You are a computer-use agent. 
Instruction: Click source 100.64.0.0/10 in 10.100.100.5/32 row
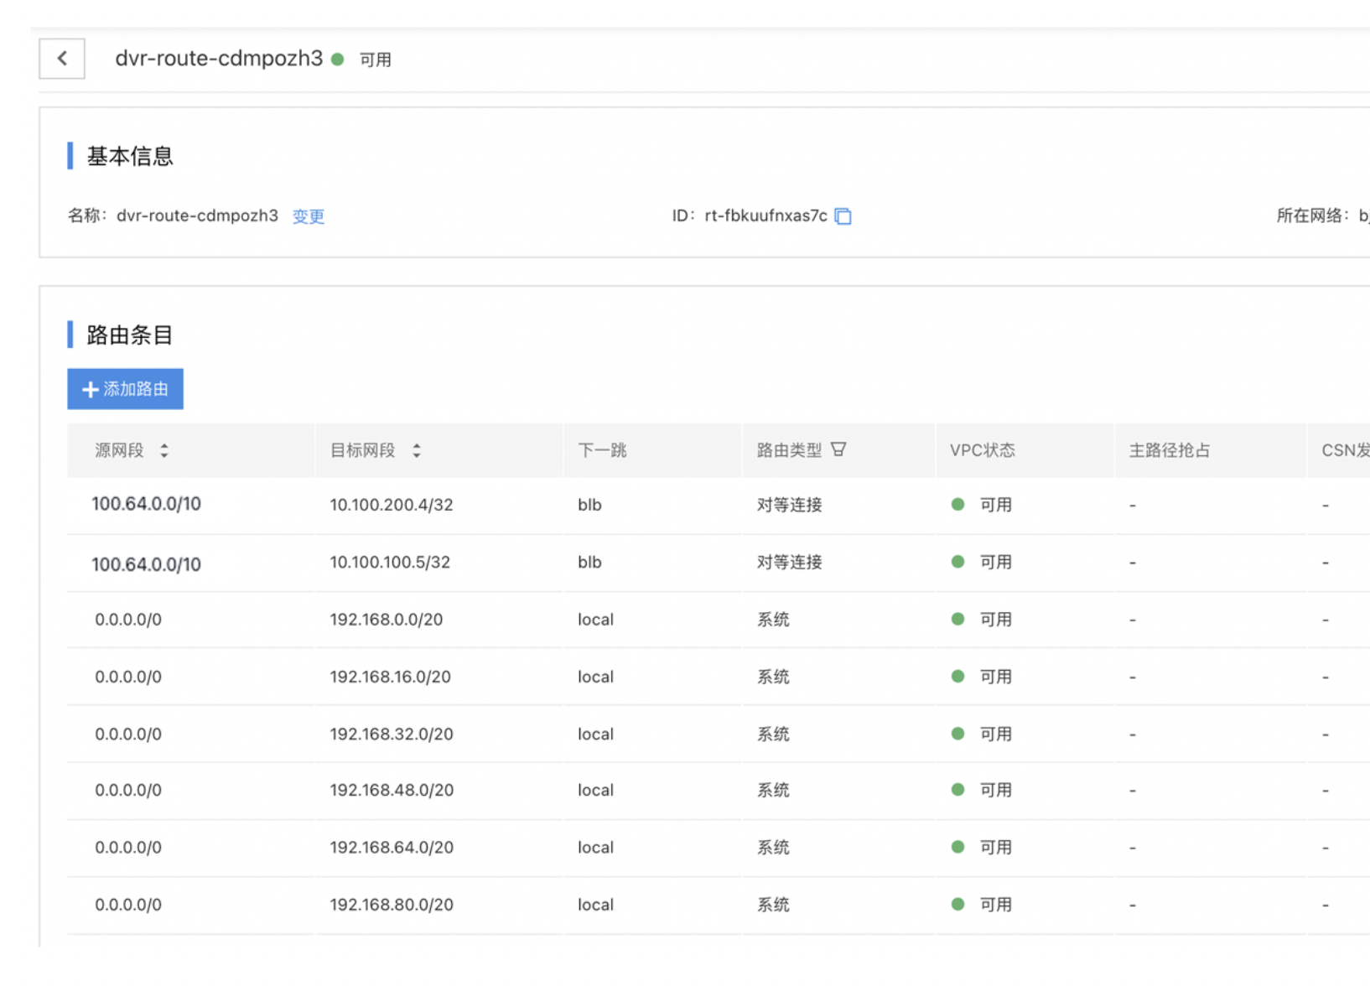146,564
